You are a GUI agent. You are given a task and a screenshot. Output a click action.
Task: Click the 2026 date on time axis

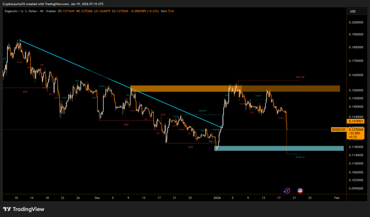217,198
